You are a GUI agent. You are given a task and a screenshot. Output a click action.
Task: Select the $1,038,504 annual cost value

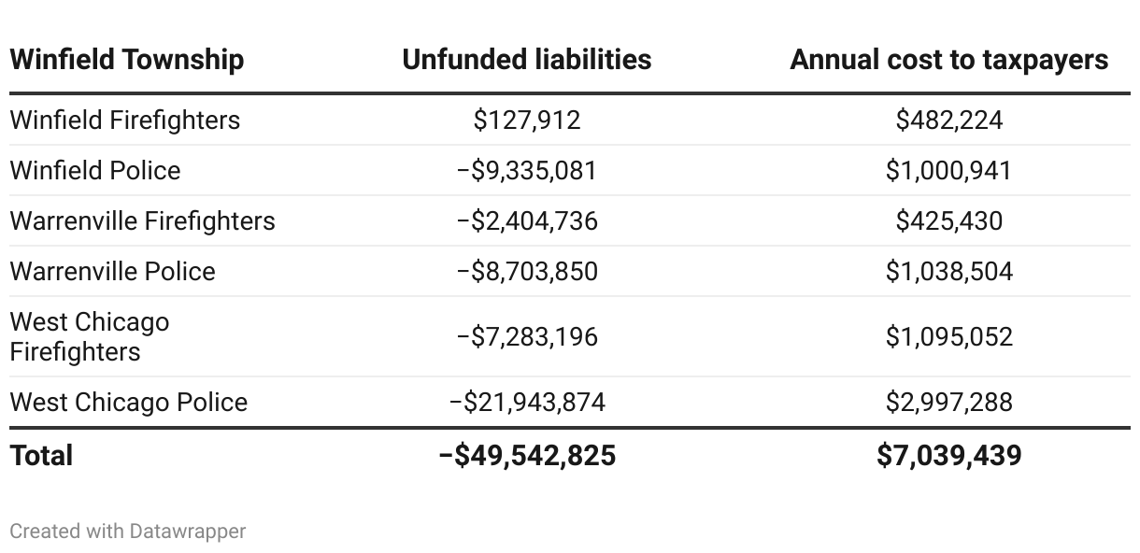948,272
